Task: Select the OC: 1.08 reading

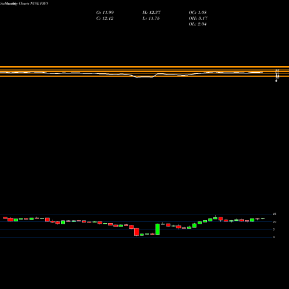Action: (198, 13)
